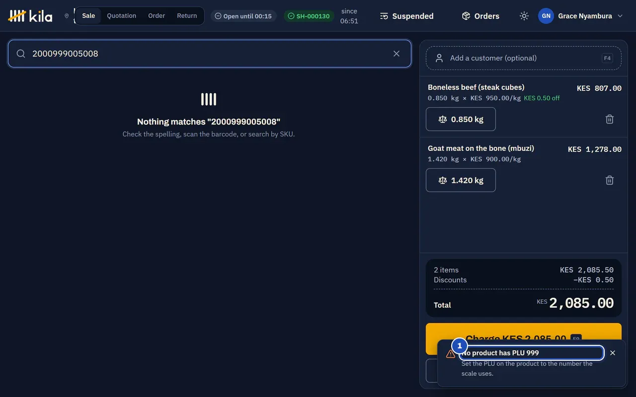Click the KES 0.50 off discount label
This screenshot has height=397, width=636.
click(x=542, y=98)
